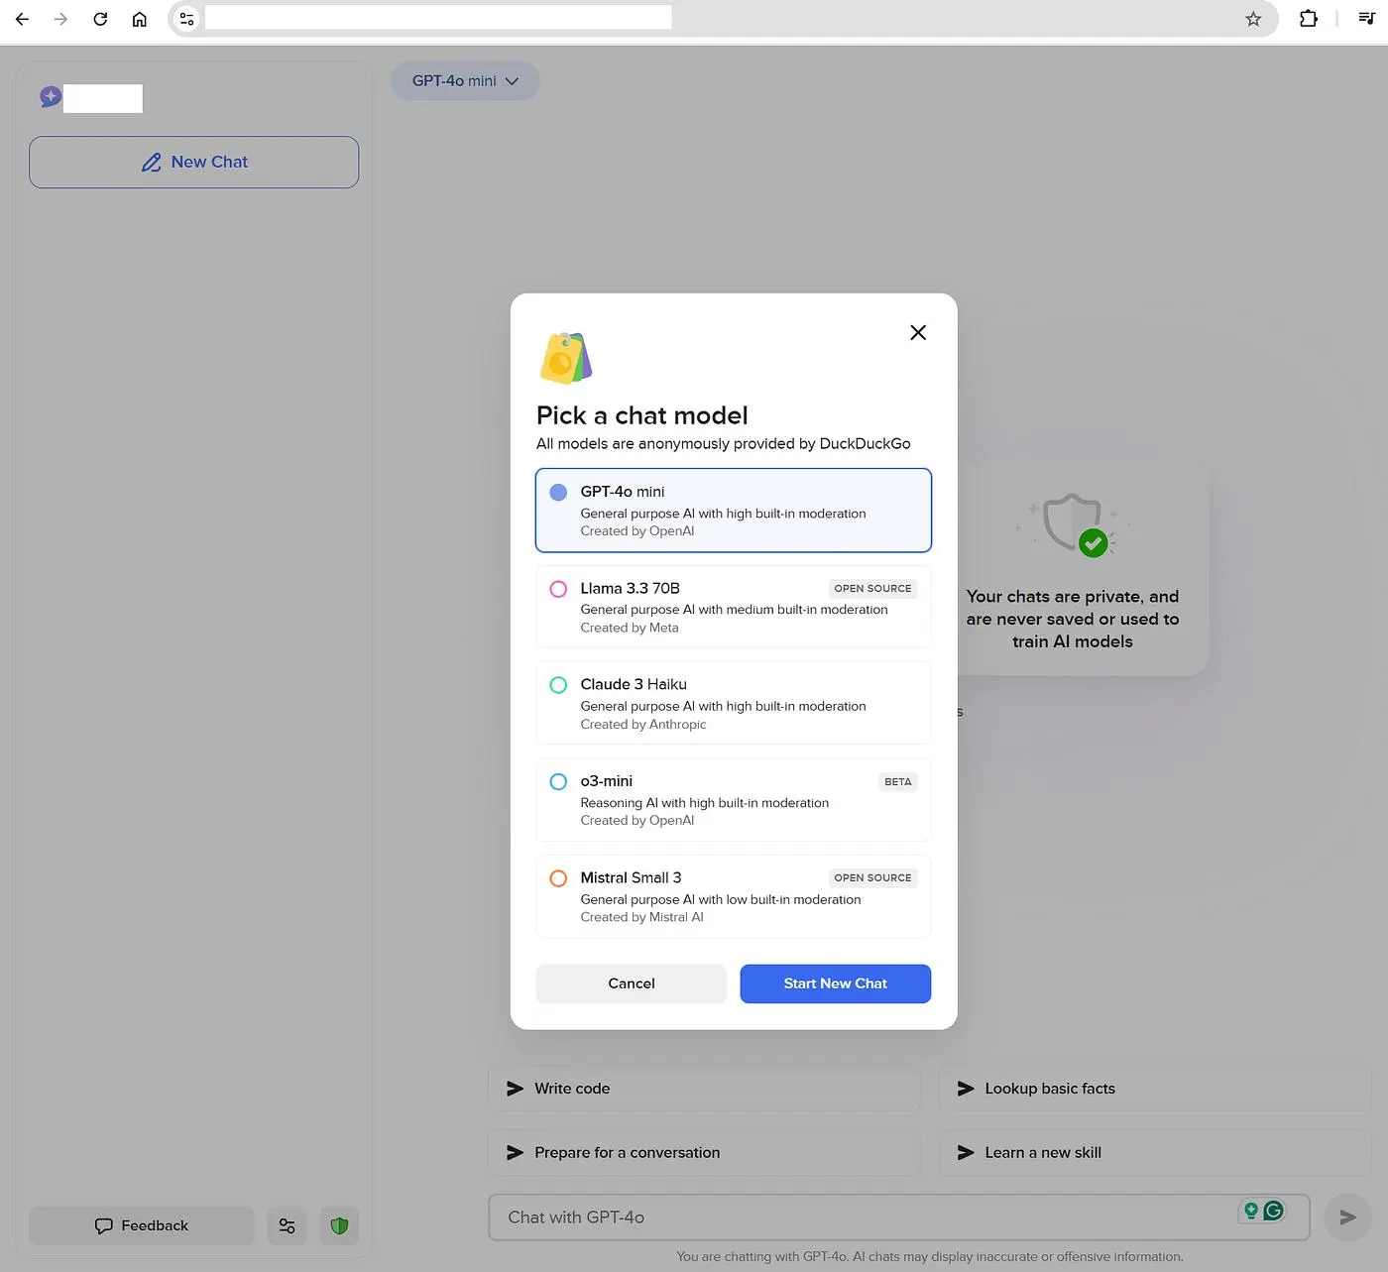Viewport: 1388px width, 1272px height.
Task: Select Prepare for a conversation suggestion
Action: tap(705, 1153)
